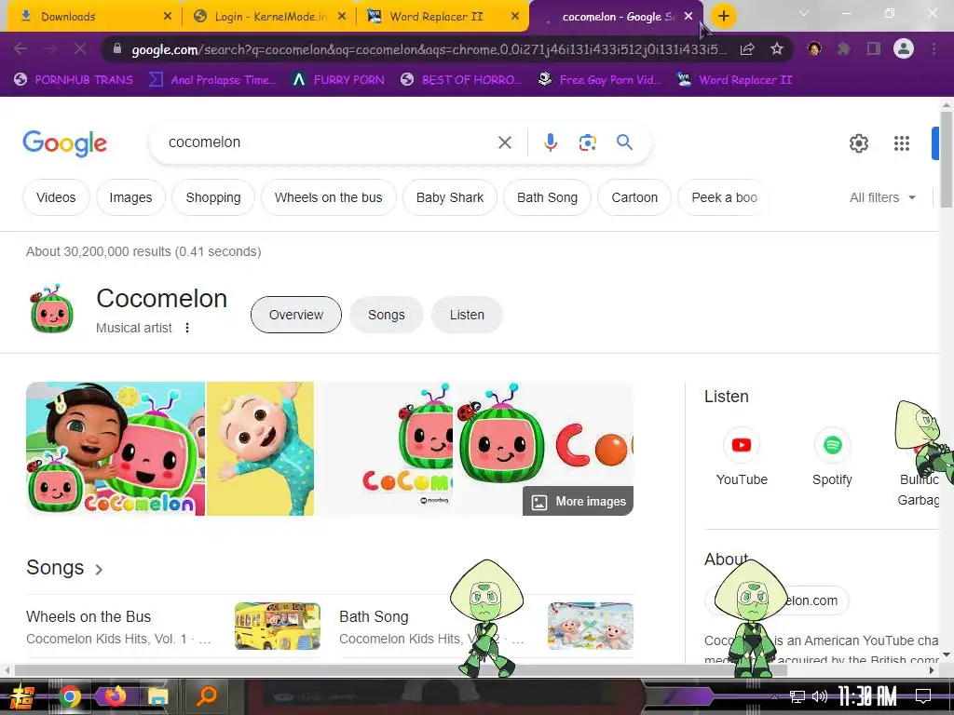Filter results by Shopping
Image resolution: width=954 pixels, height=715 pixels.
(213, 197)
